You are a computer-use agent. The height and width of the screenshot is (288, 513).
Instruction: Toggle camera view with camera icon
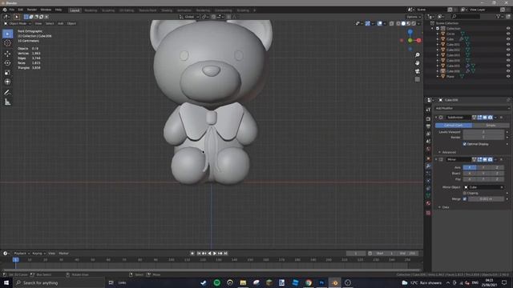[x=417, y=71]
